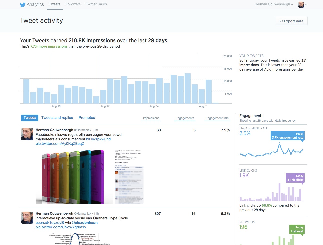Click the 7.7% more impressions text
The height and width of the screenshot is (245, 323).
click(x=49, y=46)
